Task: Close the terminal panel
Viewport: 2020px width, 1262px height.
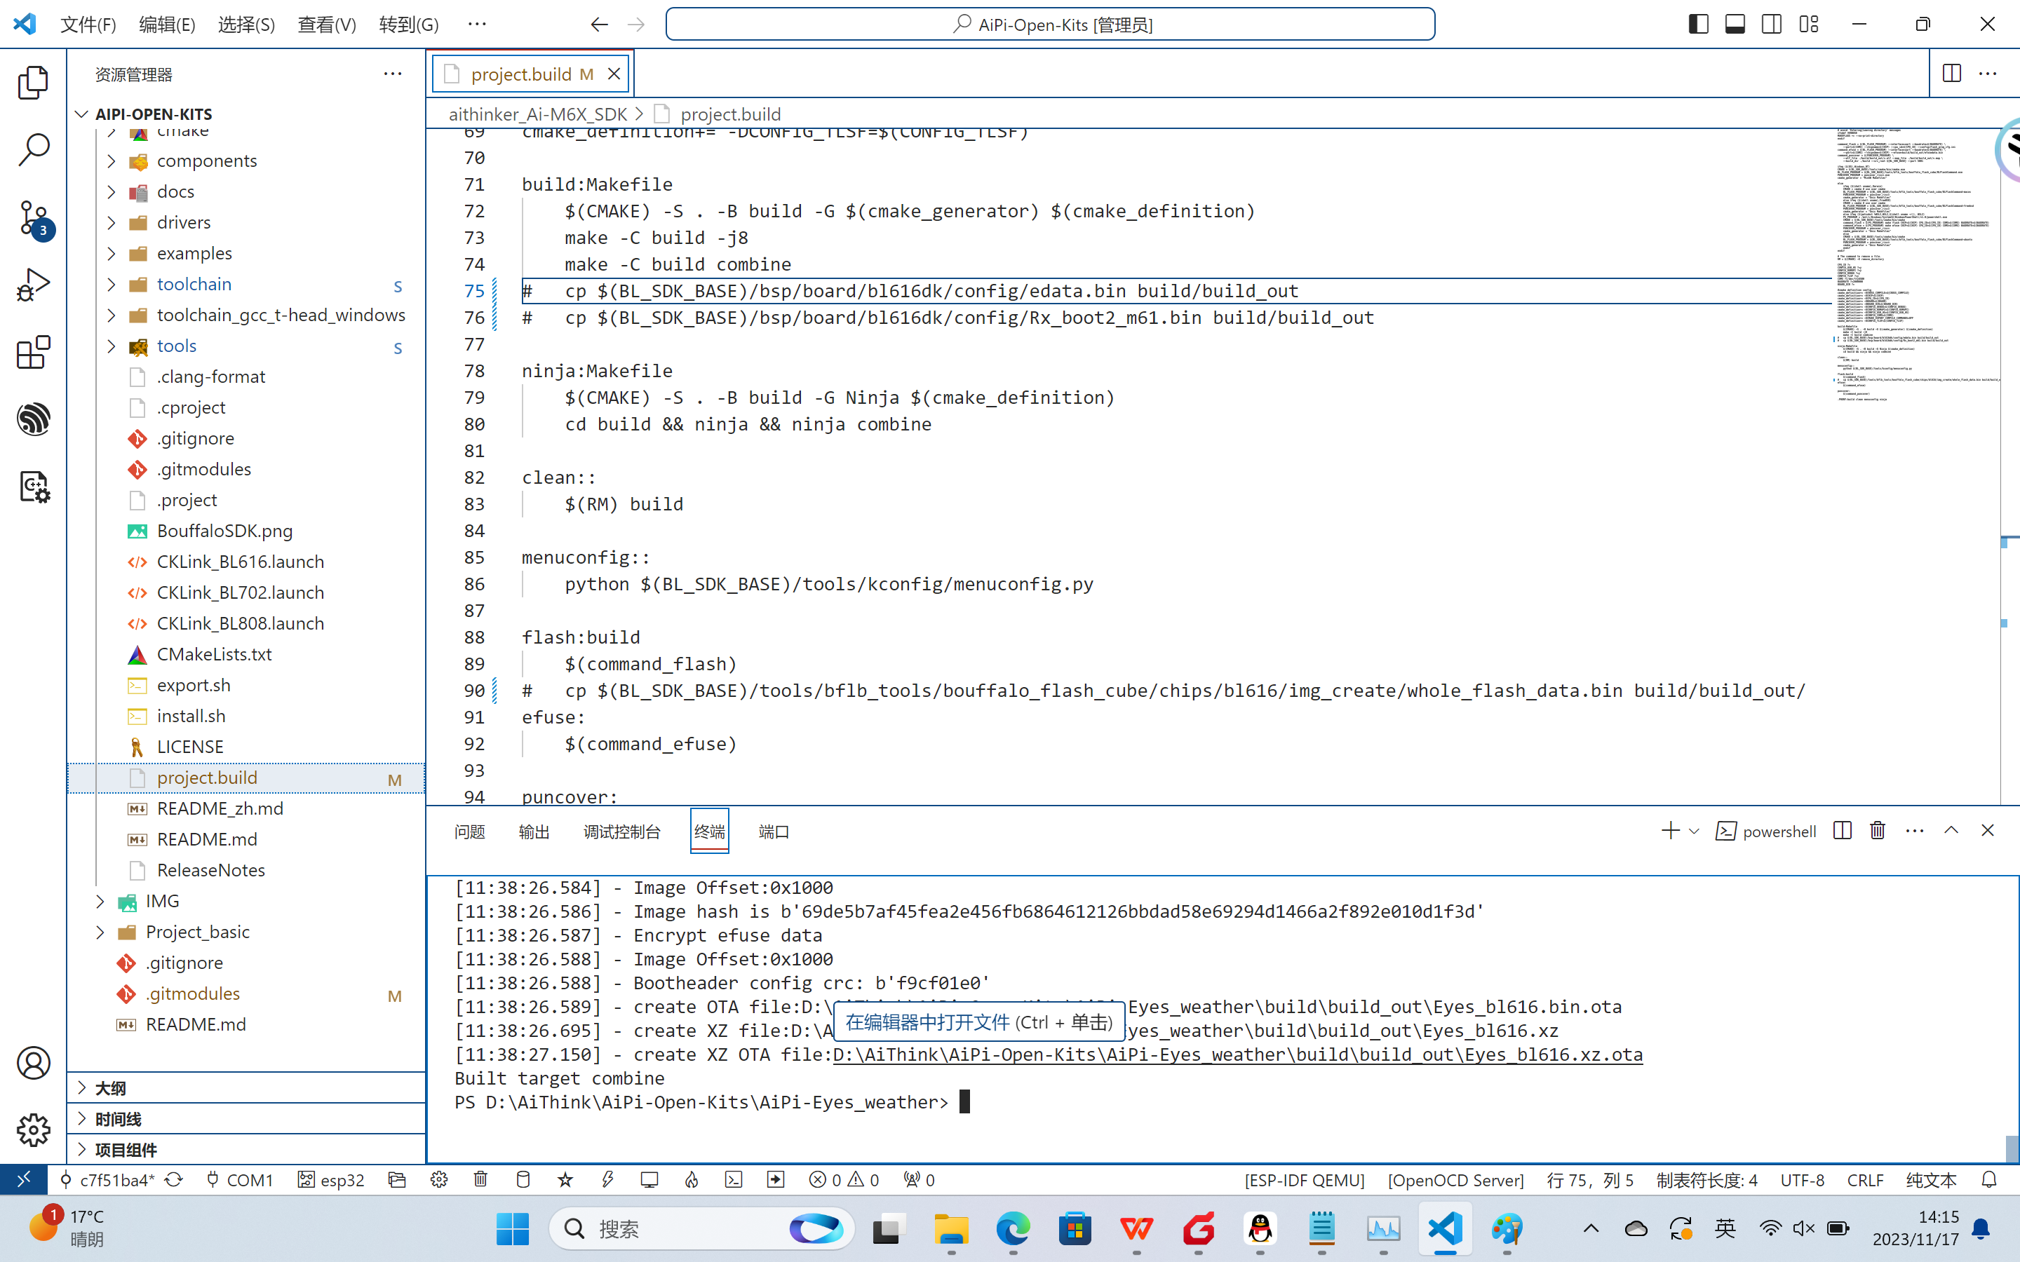Action: coord(1988,831)
